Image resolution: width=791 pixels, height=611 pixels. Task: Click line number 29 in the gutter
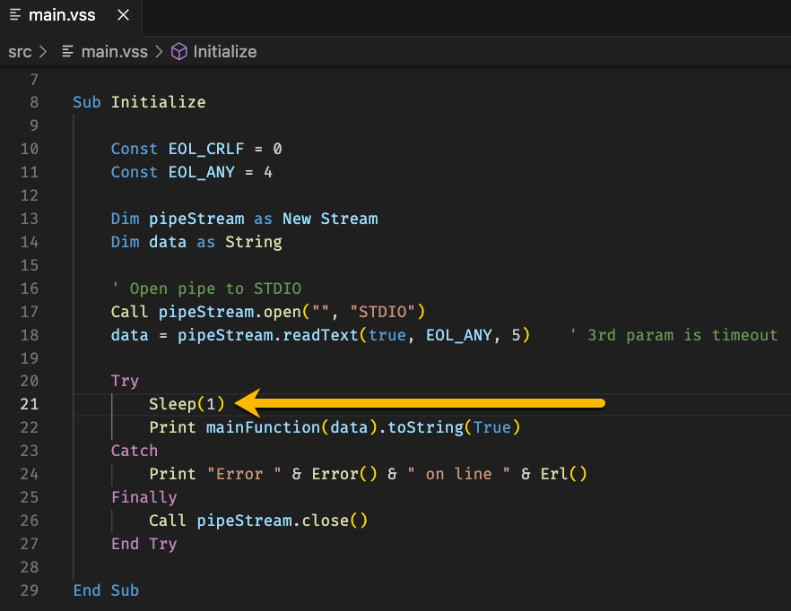30,590
